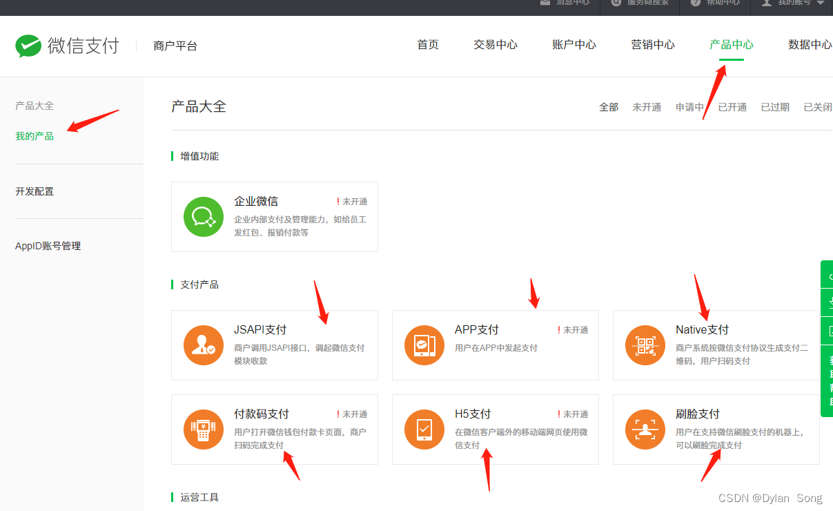
Task: Open 数据中心 in top navigation
Action: tap(810, 45)
